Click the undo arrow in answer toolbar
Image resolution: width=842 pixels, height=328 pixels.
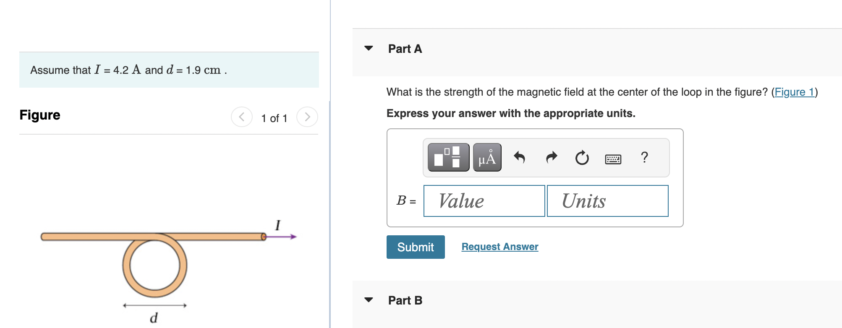(520, 158)
